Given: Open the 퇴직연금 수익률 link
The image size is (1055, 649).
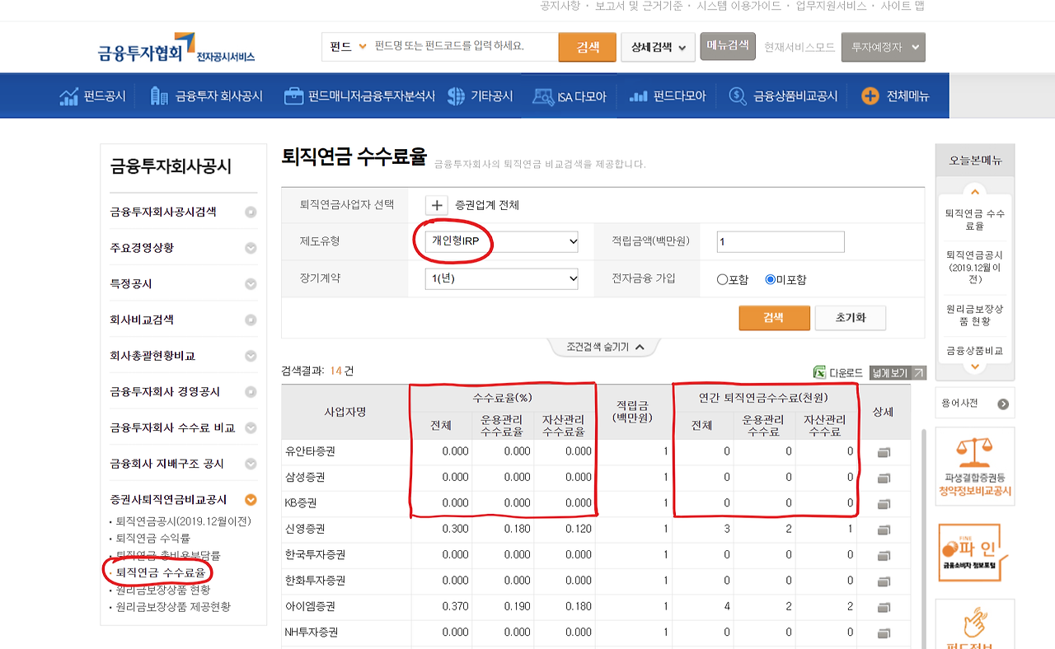Looking at the screenshot, I should pos(153,538).
